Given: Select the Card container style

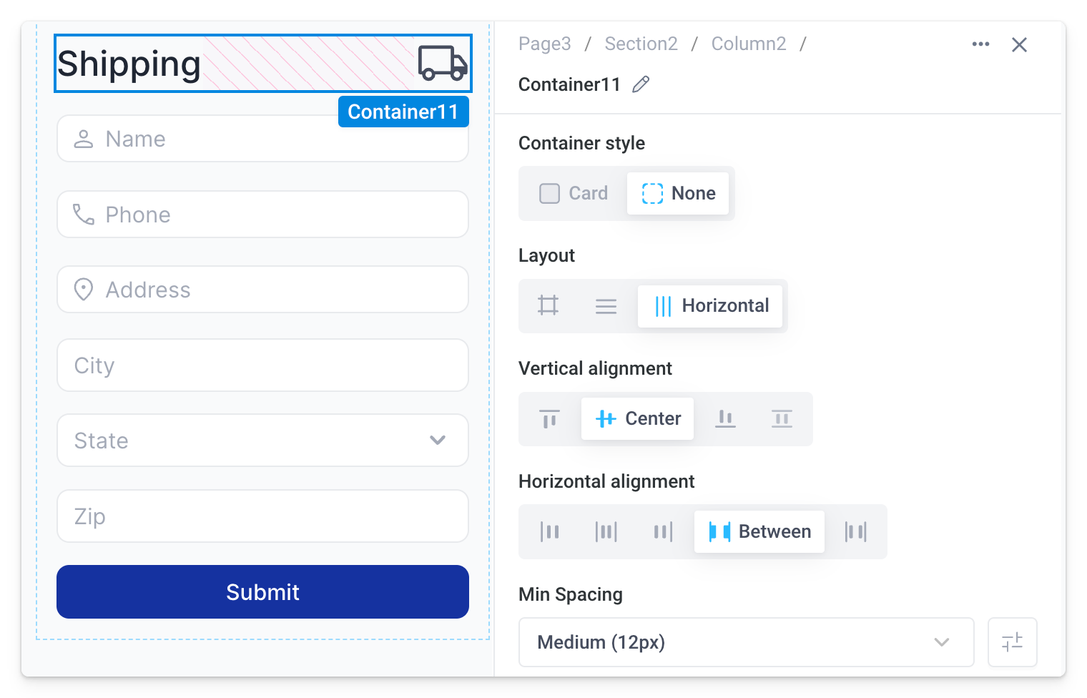Looking at the screenshot, I should 574,194.
